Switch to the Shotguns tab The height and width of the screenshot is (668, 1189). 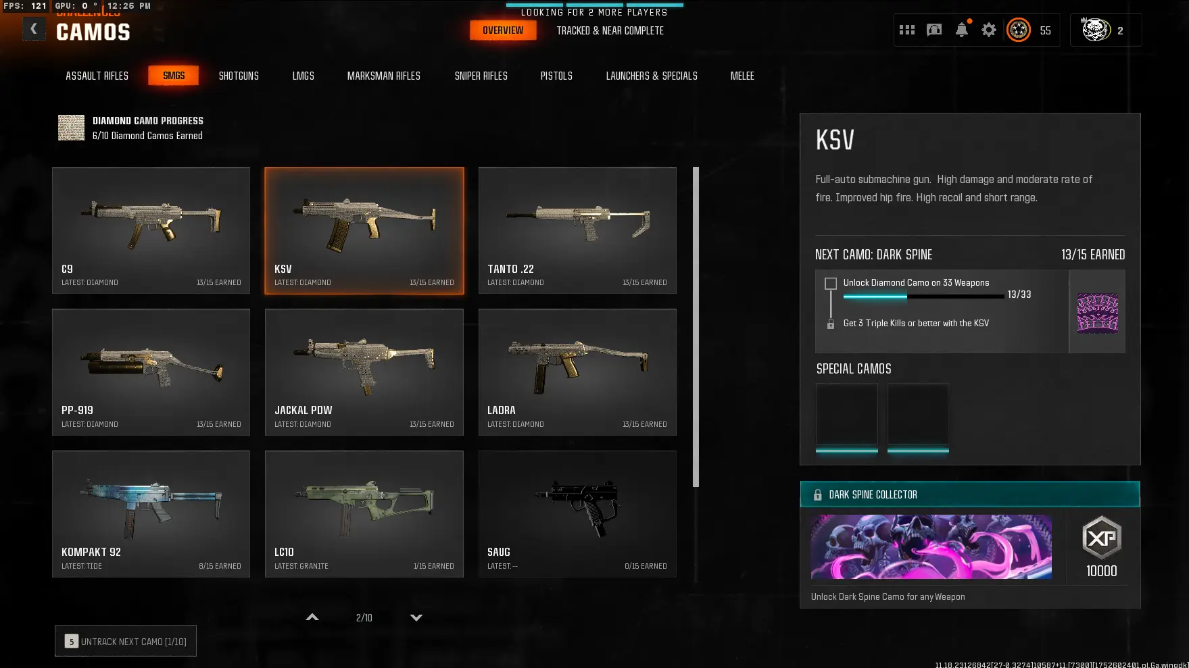[x=239, y=76]
